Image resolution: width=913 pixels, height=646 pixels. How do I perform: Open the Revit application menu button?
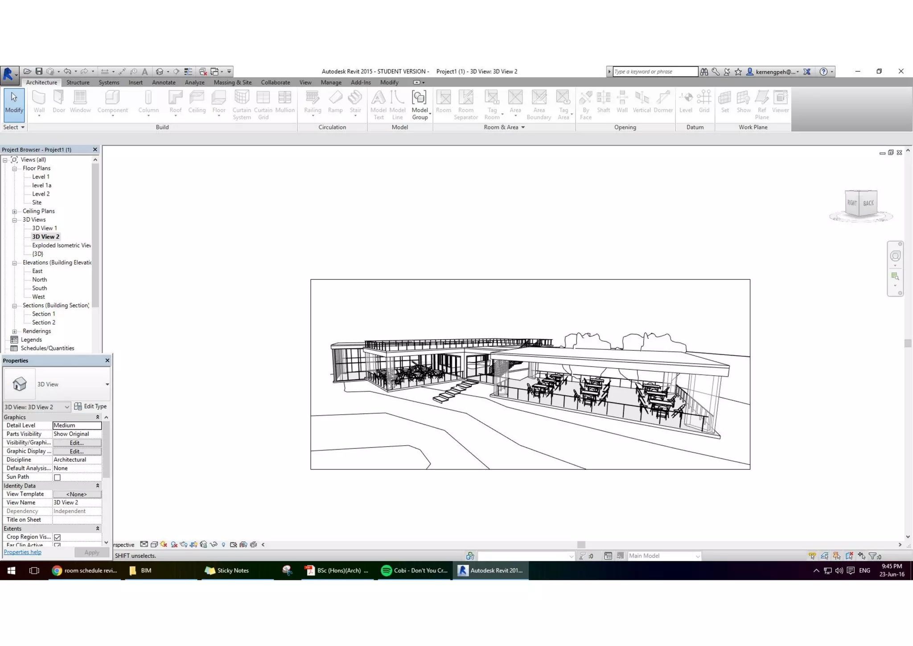click(8, 73)
